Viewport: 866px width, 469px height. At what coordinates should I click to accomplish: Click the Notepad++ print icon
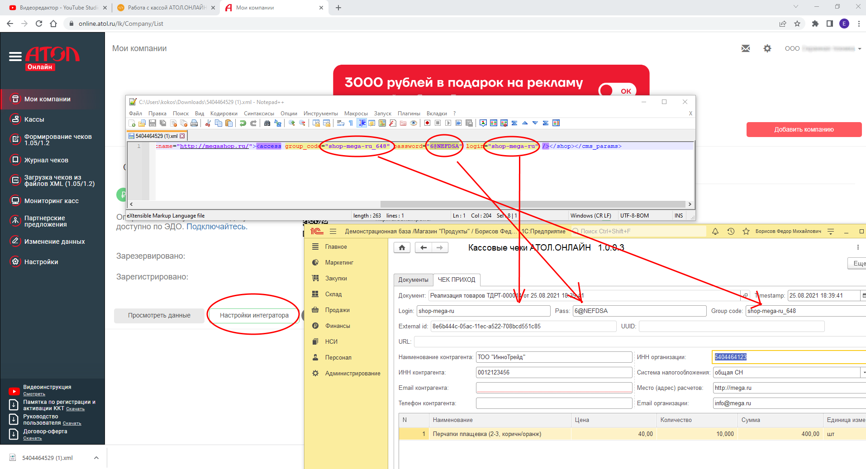pyautogui.click(x=194, y=123)
